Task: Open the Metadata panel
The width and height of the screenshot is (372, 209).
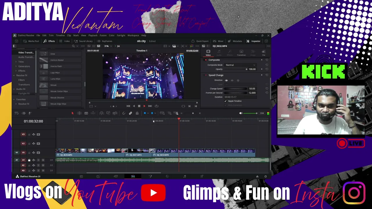Action: (x=235, y=41)
